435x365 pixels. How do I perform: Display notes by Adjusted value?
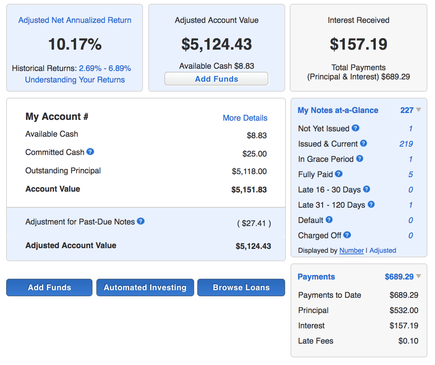click(383, 250)
